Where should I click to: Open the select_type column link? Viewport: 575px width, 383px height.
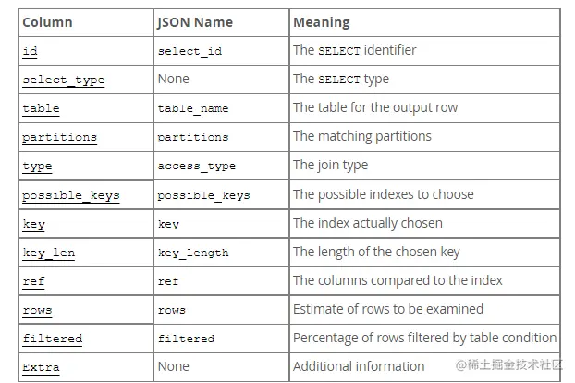(64, 80)
